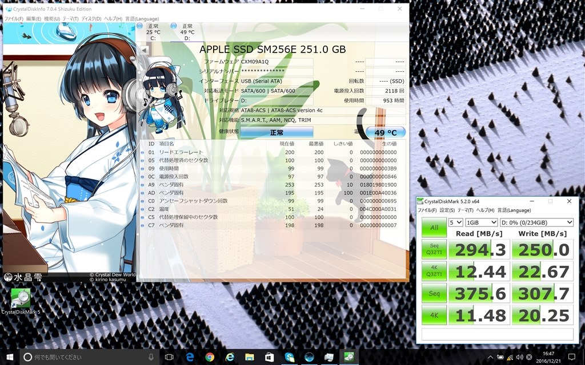Open CrystalDiskInfo 言語(Language) menu
Image resolution: width=585 pixels, height=365 pixels.
click(x=142, y=19)
